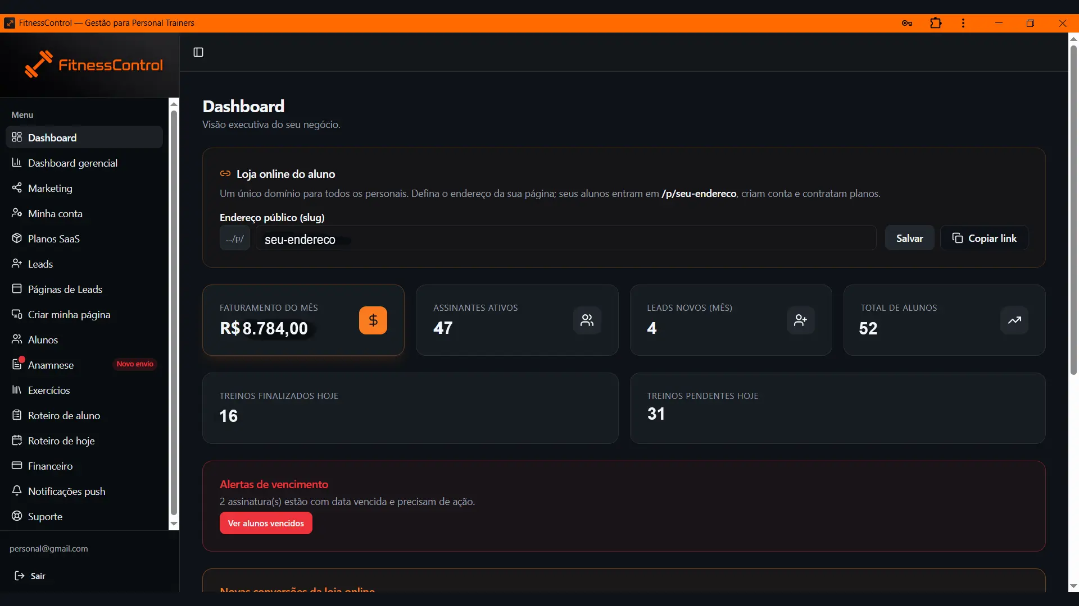Click the password key icon in title bar
This screenshot has width=1079, height=606.
(x=906, y=23)
